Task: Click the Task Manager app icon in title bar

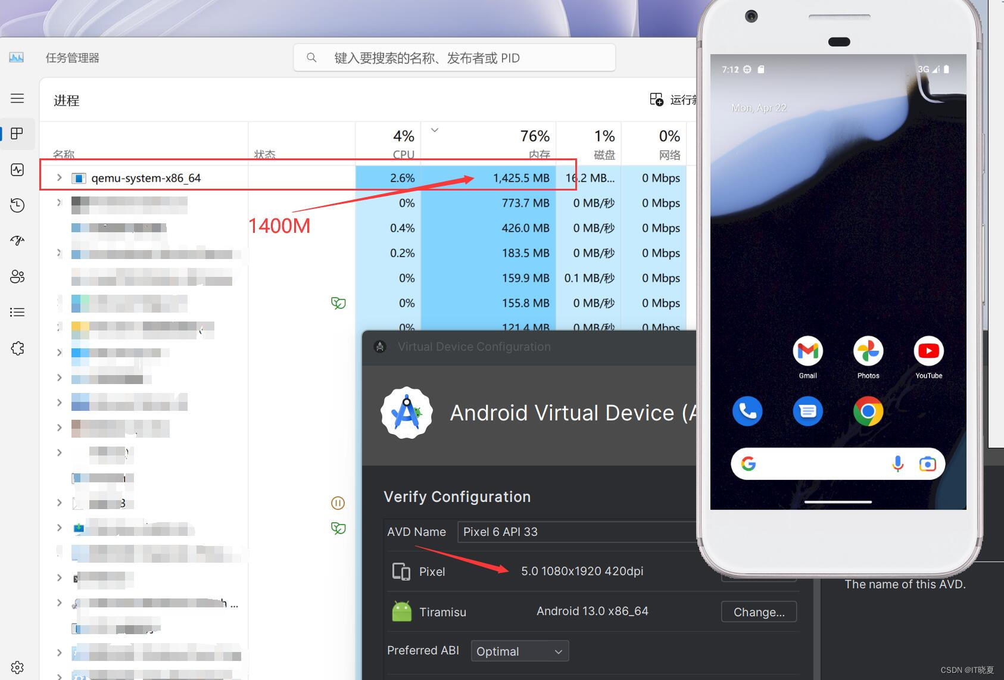Action: (17, 58)
